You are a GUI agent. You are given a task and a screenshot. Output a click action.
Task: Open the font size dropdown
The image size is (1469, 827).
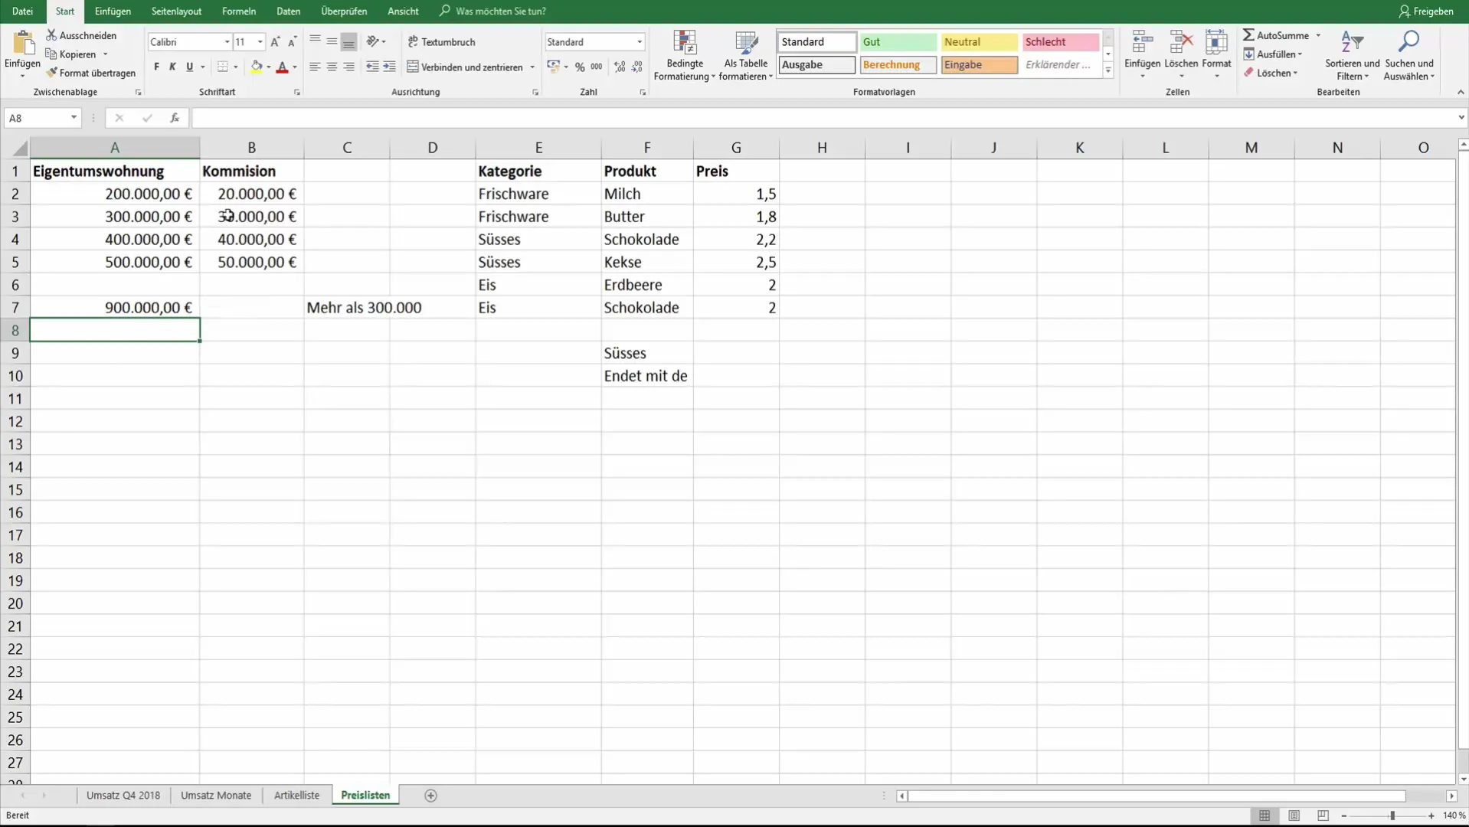click(260, 42)
